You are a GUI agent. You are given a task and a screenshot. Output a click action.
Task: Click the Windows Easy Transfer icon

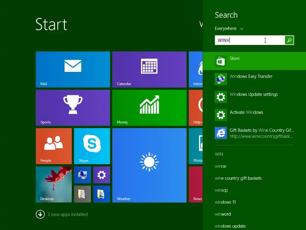tap(221, 79)
